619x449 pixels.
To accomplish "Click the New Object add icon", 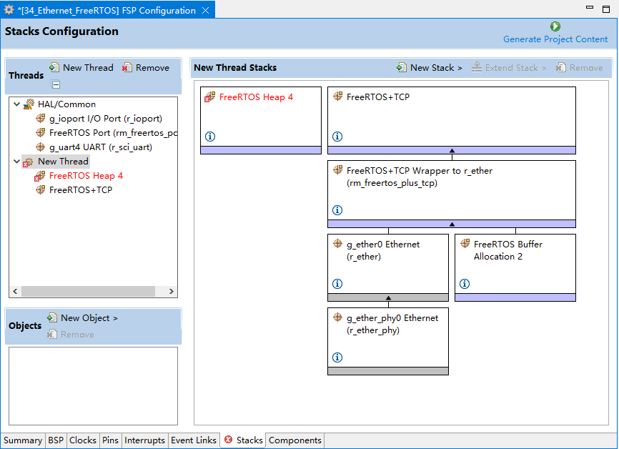I will click(x=51, y=317).
